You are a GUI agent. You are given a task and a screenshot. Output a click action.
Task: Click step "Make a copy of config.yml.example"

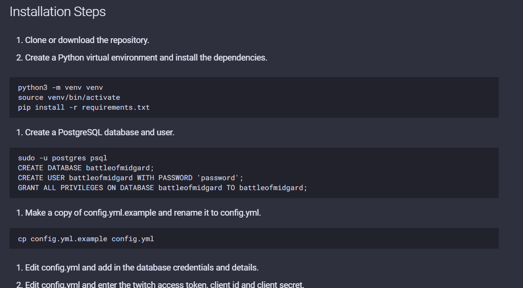143,213
